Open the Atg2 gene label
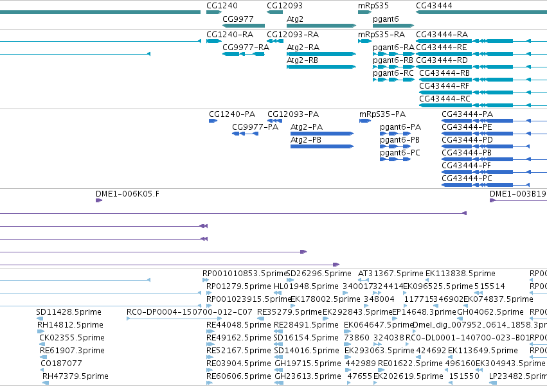The image size is (547, 386). (295, 19)
